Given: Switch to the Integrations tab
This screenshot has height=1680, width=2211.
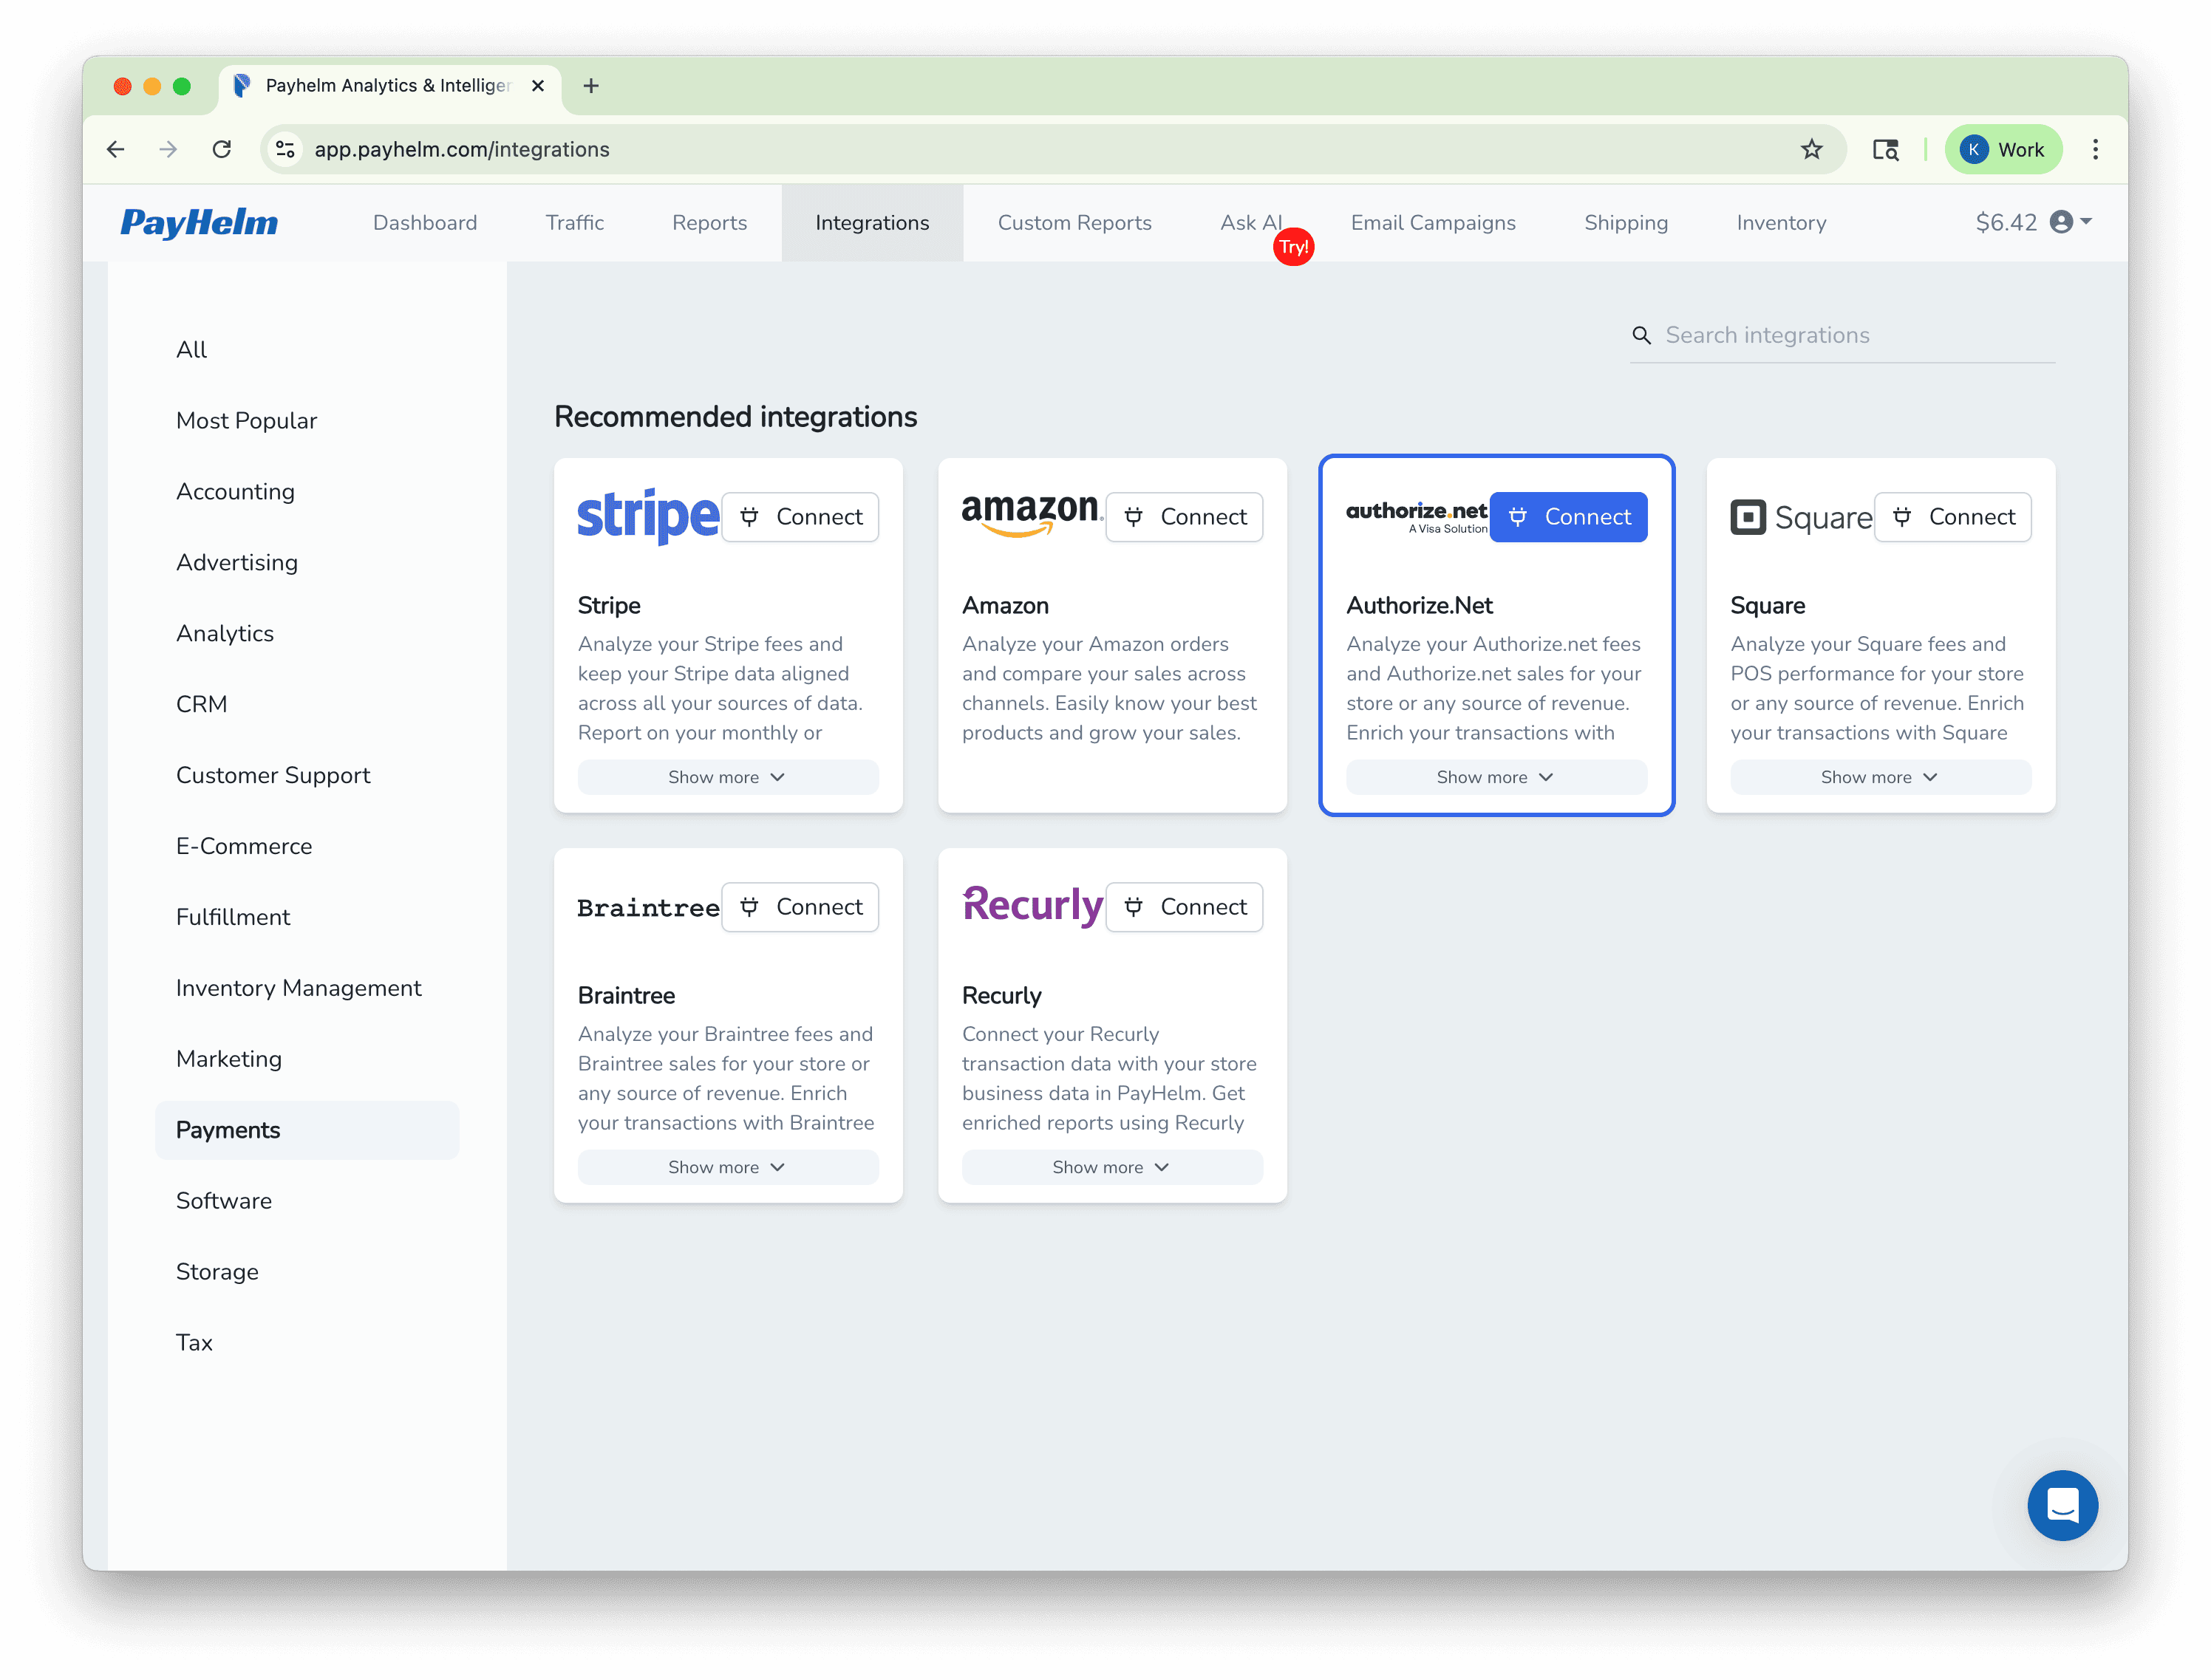Looking at the screenshot, I should coord(871,222).
